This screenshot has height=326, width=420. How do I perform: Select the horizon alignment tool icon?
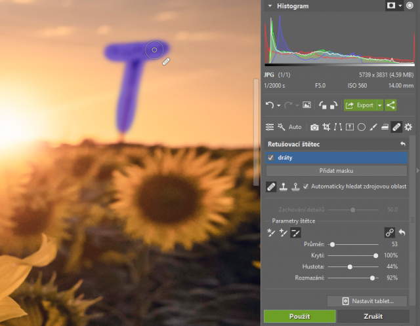[350, 127]
